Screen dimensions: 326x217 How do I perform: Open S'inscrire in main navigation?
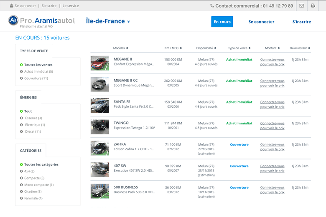(301, 22)
